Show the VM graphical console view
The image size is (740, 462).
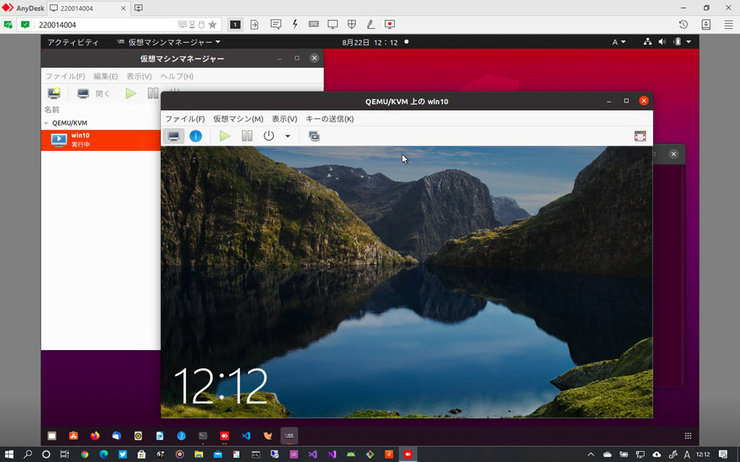[x=174, y=136]
